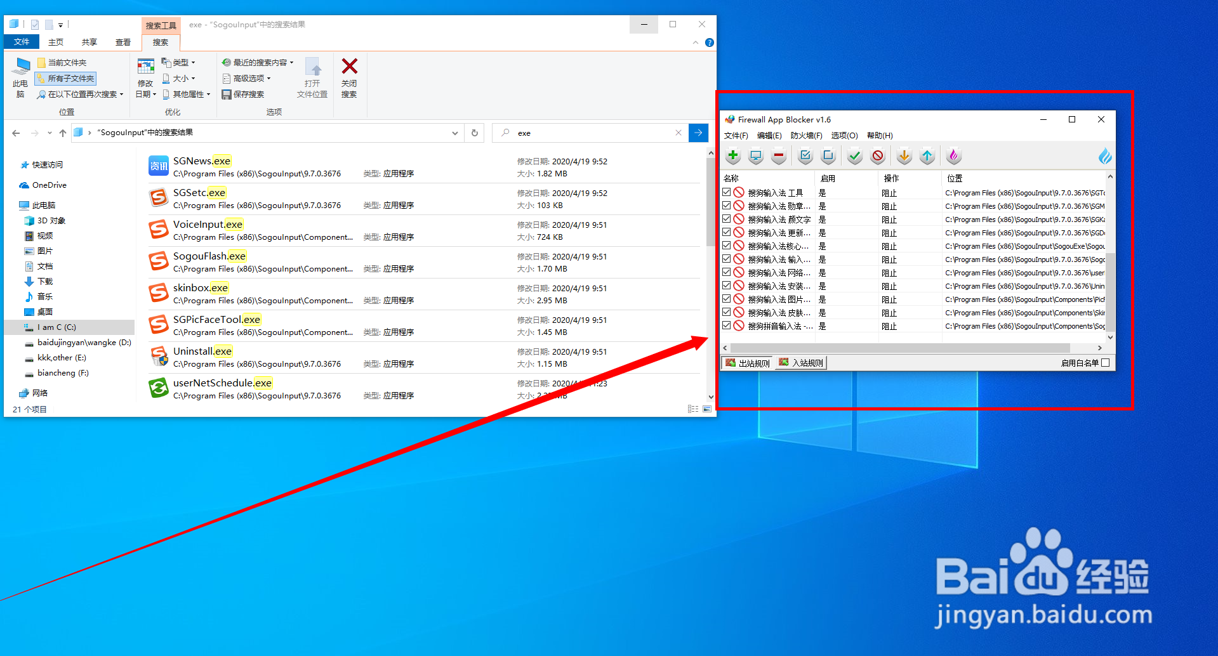Select 所有子文件夹 search scope
The image size is (1218, 656).
(x=66, y=78)
